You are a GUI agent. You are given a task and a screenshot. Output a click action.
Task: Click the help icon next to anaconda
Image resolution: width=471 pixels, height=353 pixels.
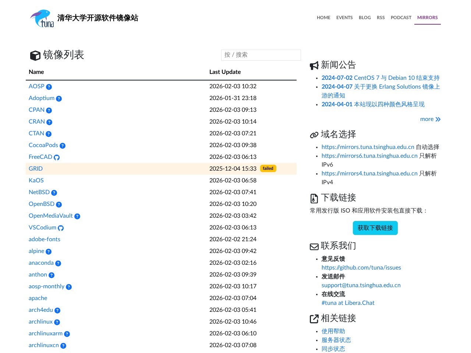[x=58, y=263]
